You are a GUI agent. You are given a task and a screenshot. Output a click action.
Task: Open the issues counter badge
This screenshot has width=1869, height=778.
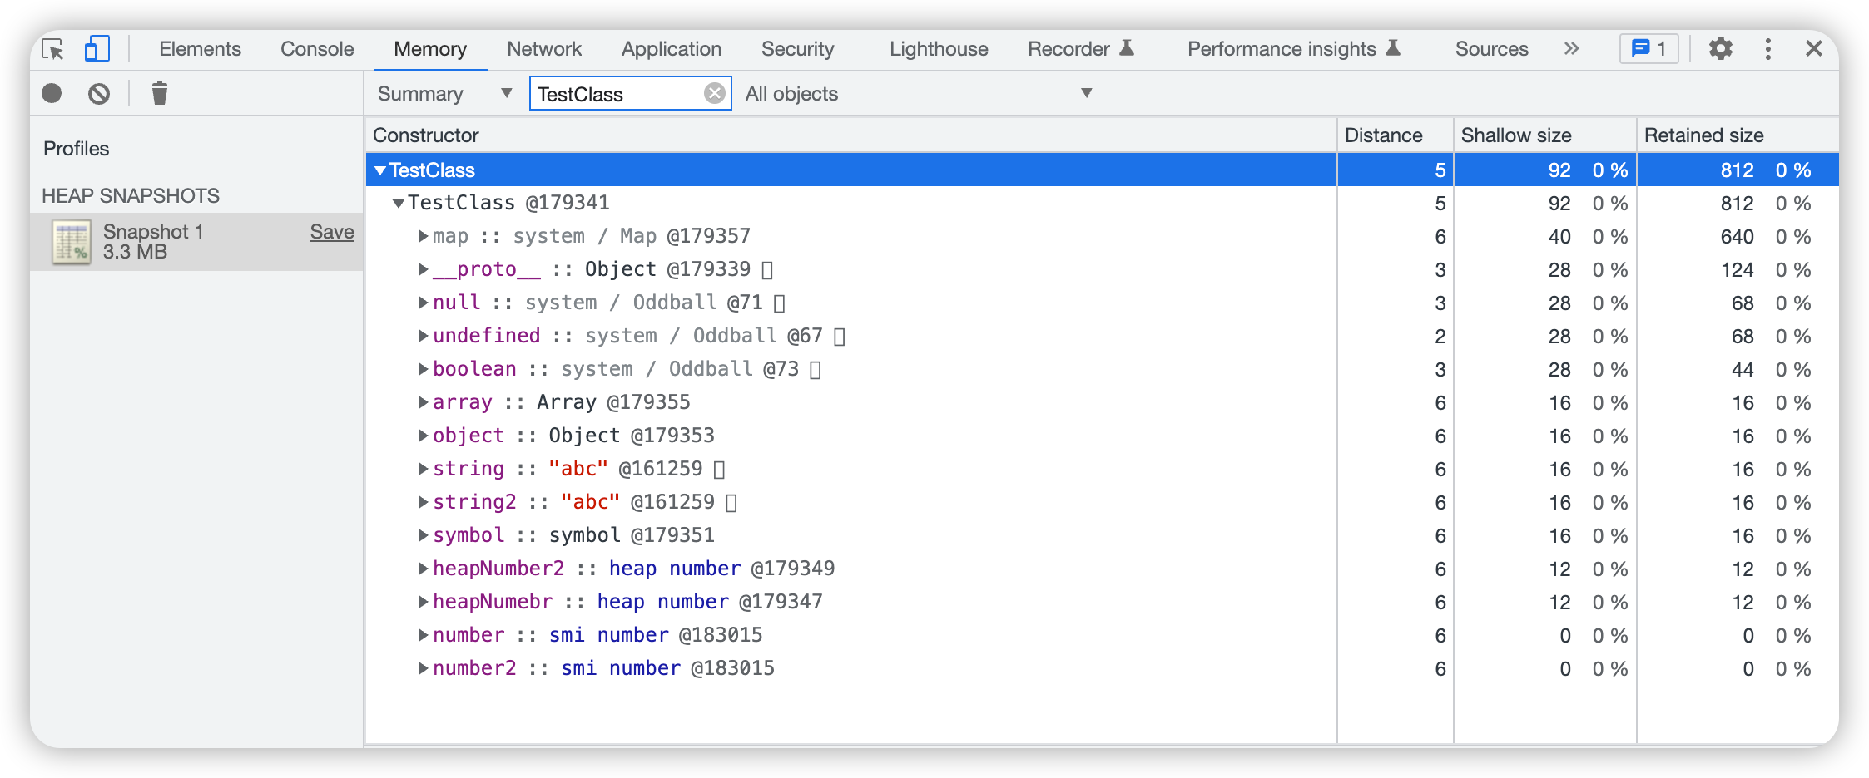point(1649,49)
